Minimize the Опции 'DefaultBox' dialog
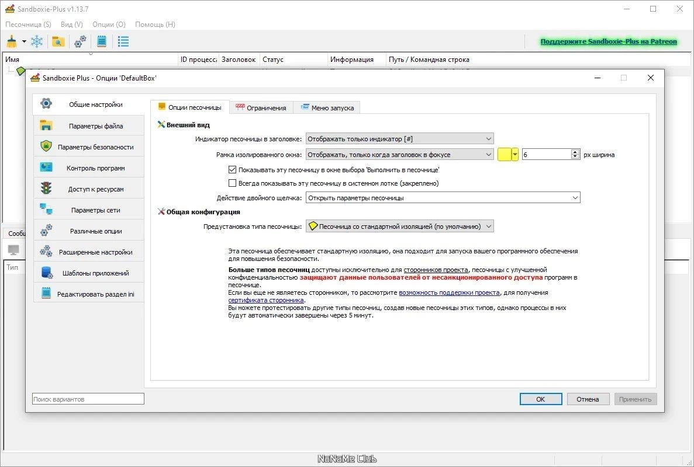Image resolution: width=694 pixels, height=467 pixels. tap(598, 78)
